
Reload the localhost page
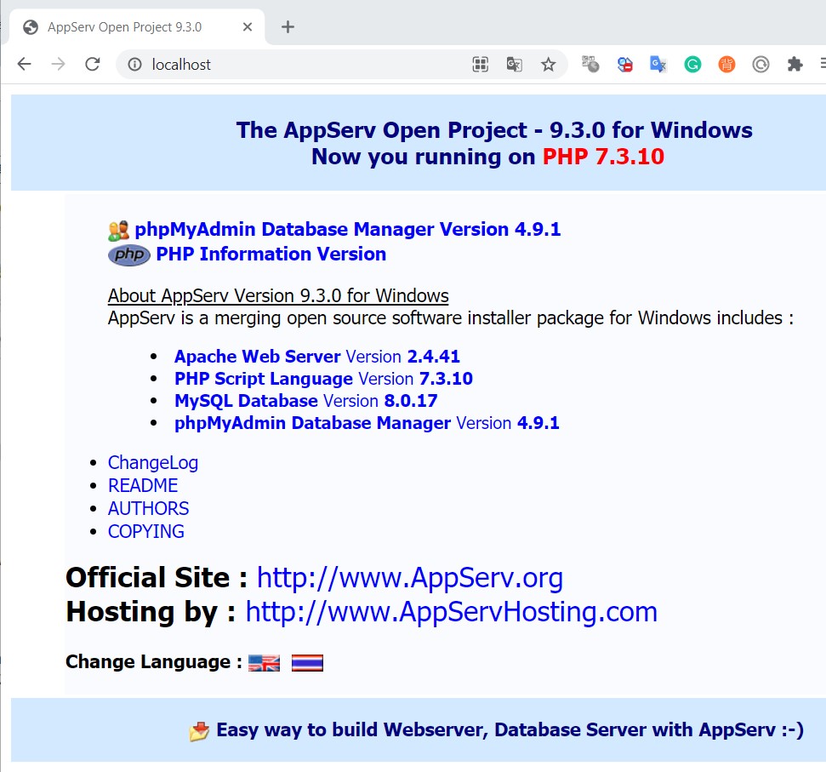93,65
